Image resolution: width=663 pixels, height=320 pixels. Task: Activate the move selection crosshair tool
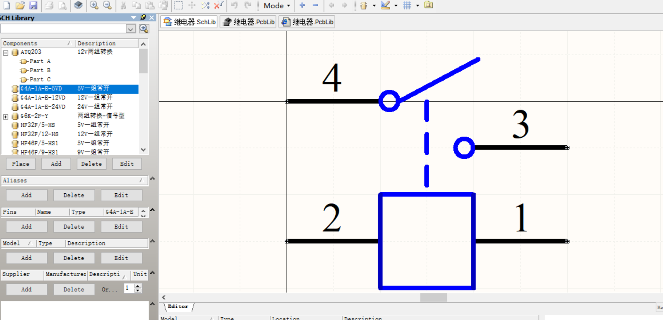tap(192, 5)
